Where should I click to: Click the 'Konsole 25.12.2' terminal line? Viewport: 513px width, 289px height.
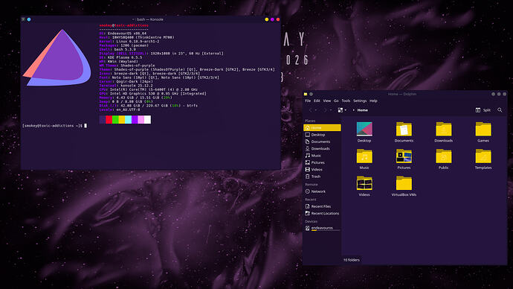point(126,86)
